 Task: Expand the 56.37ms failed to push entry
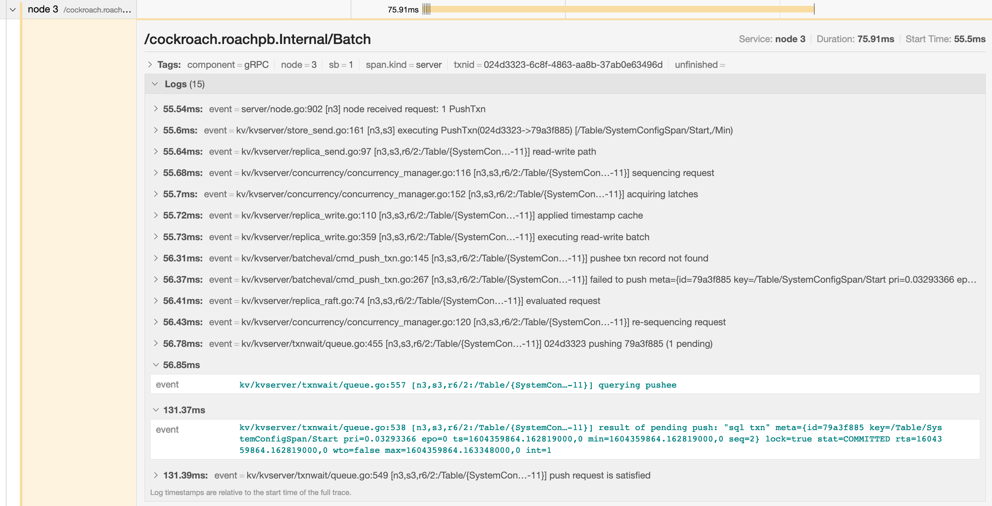point(156,279)
